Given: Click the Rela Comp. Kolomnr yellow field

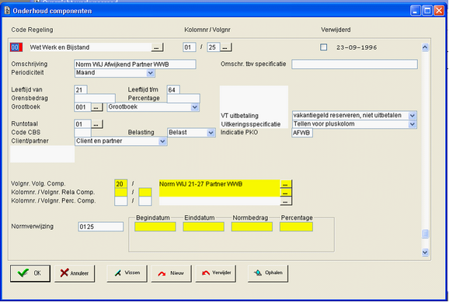Looking at the screenshot, I should [121, 193].
